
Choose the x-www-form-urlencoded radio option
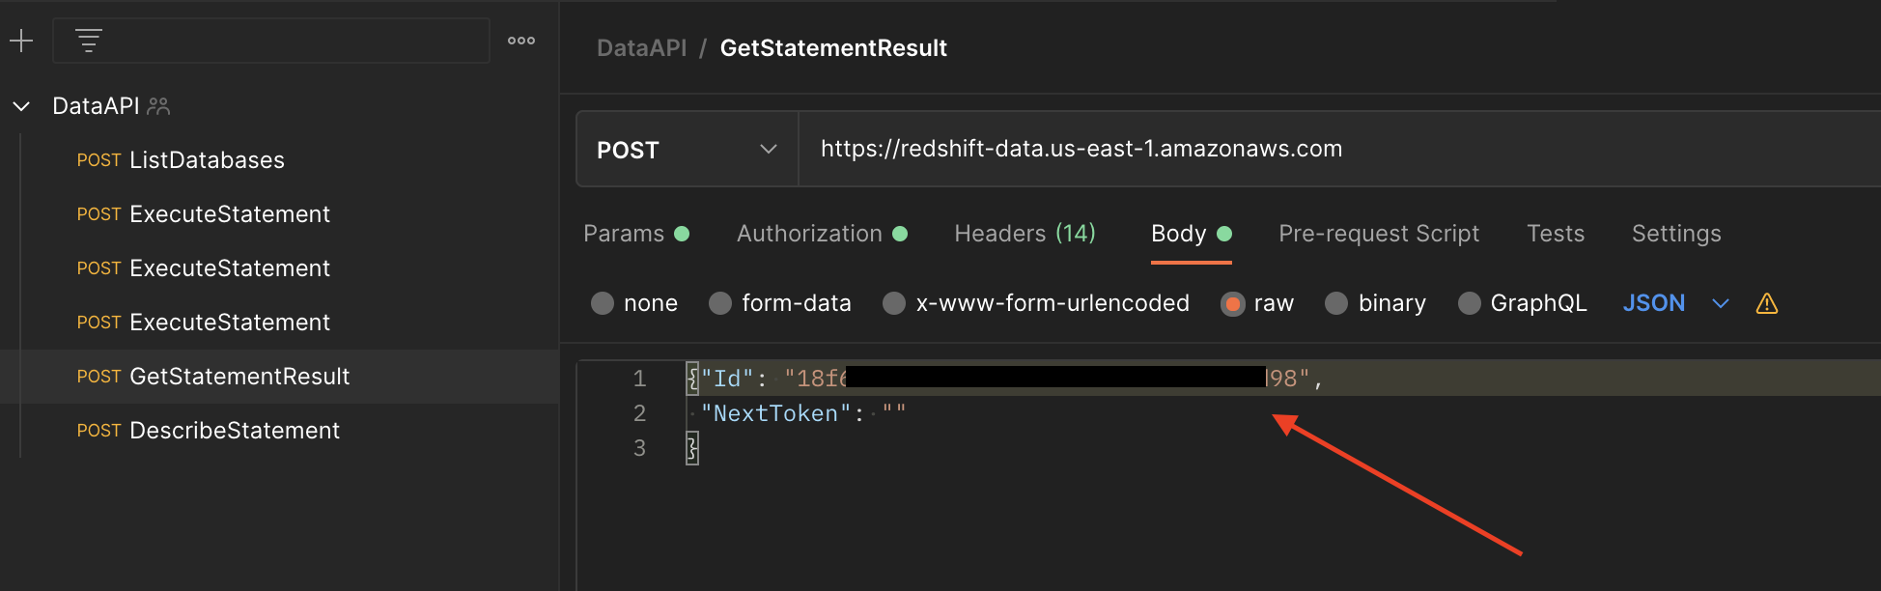(894, 303)
